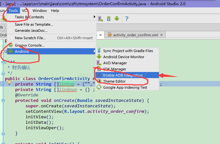
Task: Click the Android Device Monitor toolbar icon
Action: point(117,18)
